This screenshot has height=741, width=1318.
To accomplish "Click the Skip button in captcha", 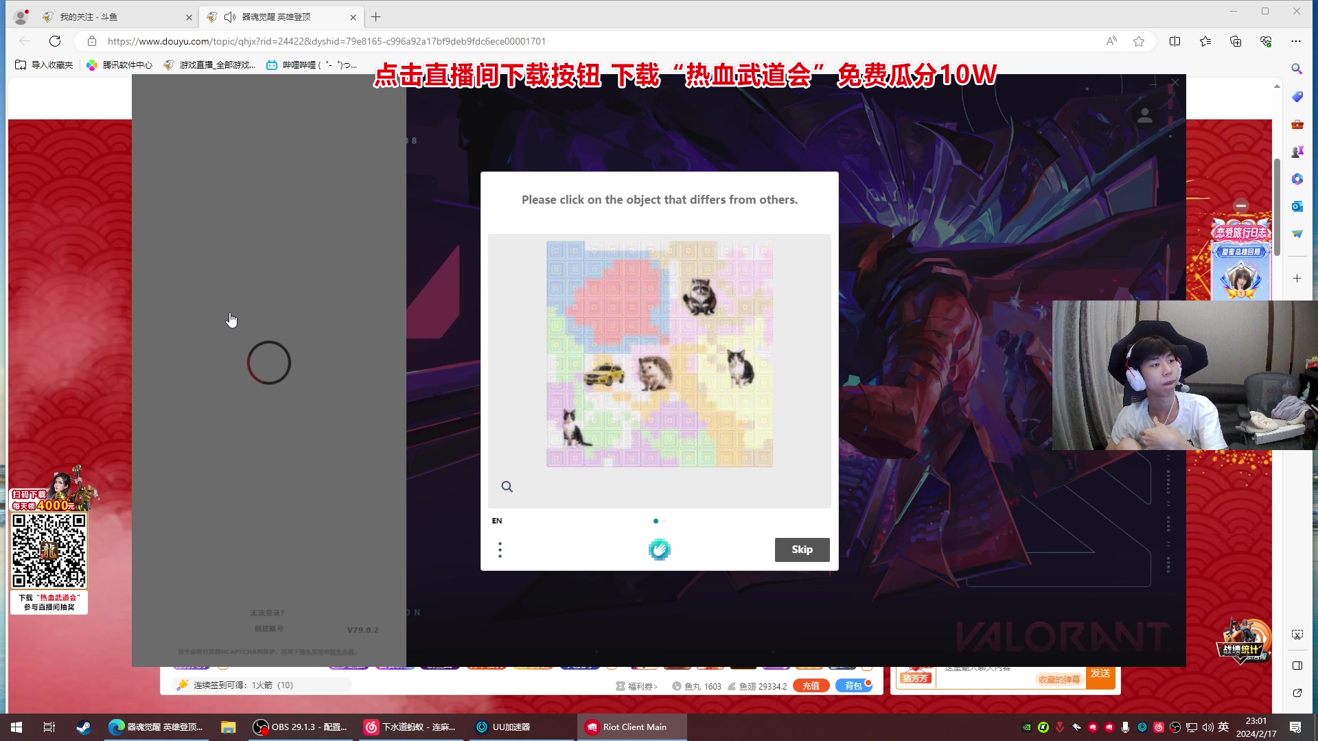I will pyautogui.click(x=802, y=550).
